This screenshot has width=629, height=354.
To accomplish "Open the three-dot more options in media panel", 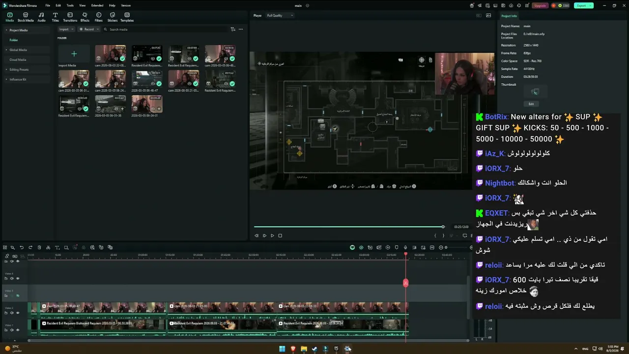I will 241,29.
